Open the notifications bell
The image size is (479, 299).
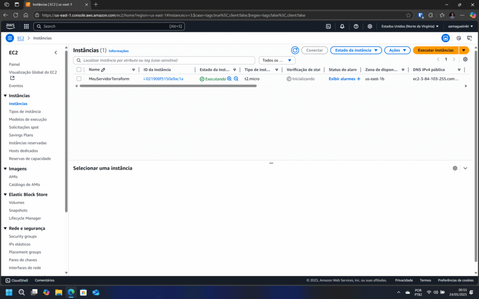coord(342,26)
